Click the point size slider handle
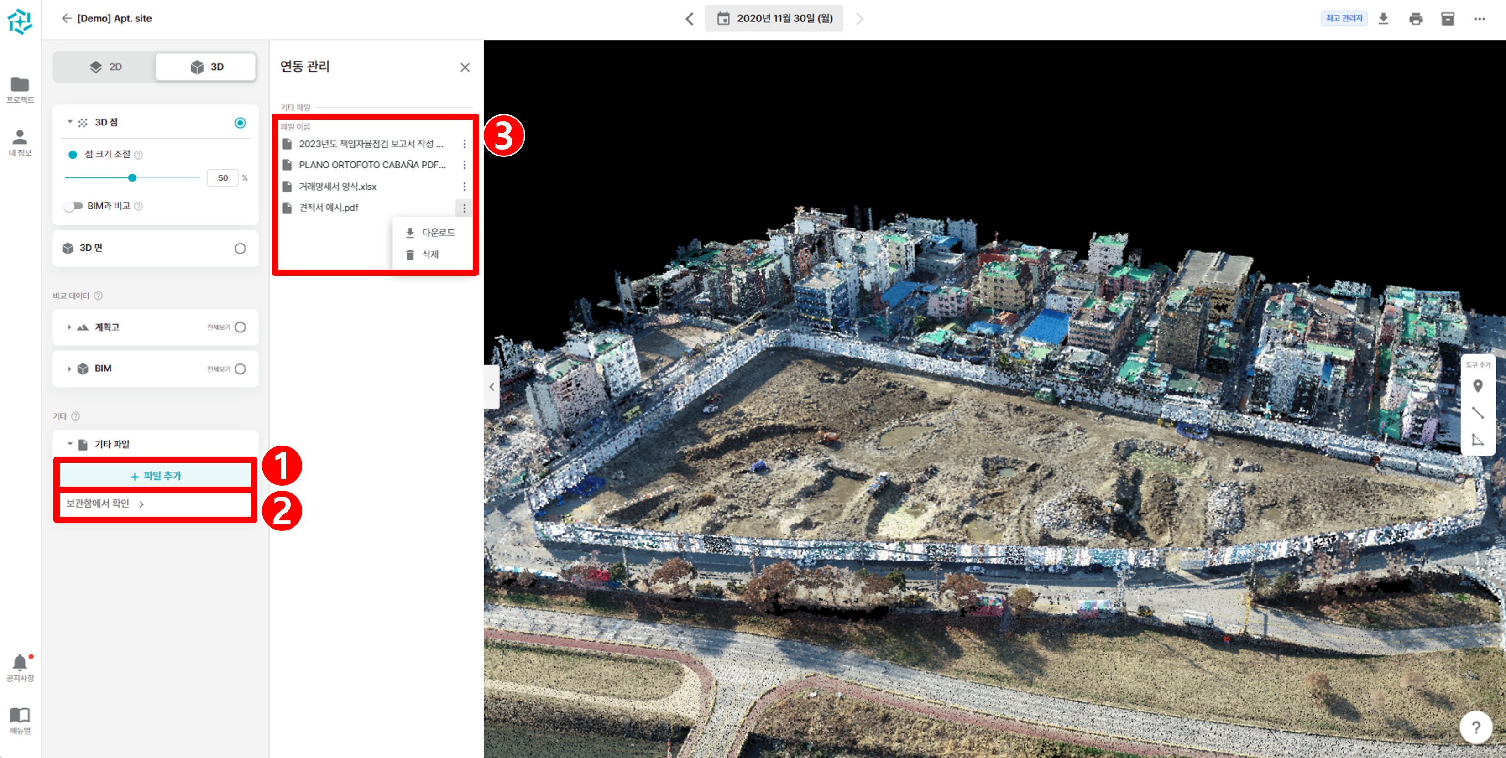The height and width of the screenshot is (758, 1506). click(x=132, y=178)
